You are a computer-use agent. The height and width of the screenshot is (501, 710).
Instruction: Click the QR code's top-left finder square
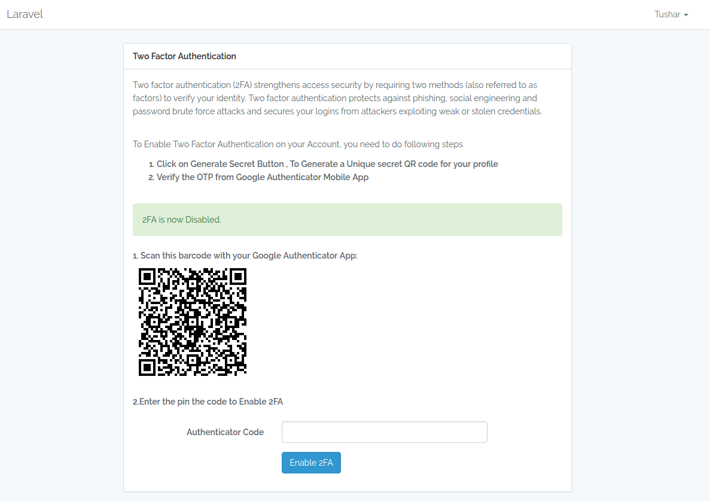147,277
